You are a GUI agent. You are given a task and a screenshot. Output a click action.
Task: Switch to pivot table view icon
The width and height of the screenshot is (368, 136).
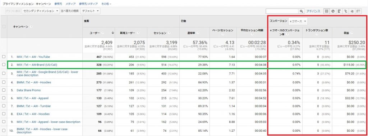click(358, 11)
